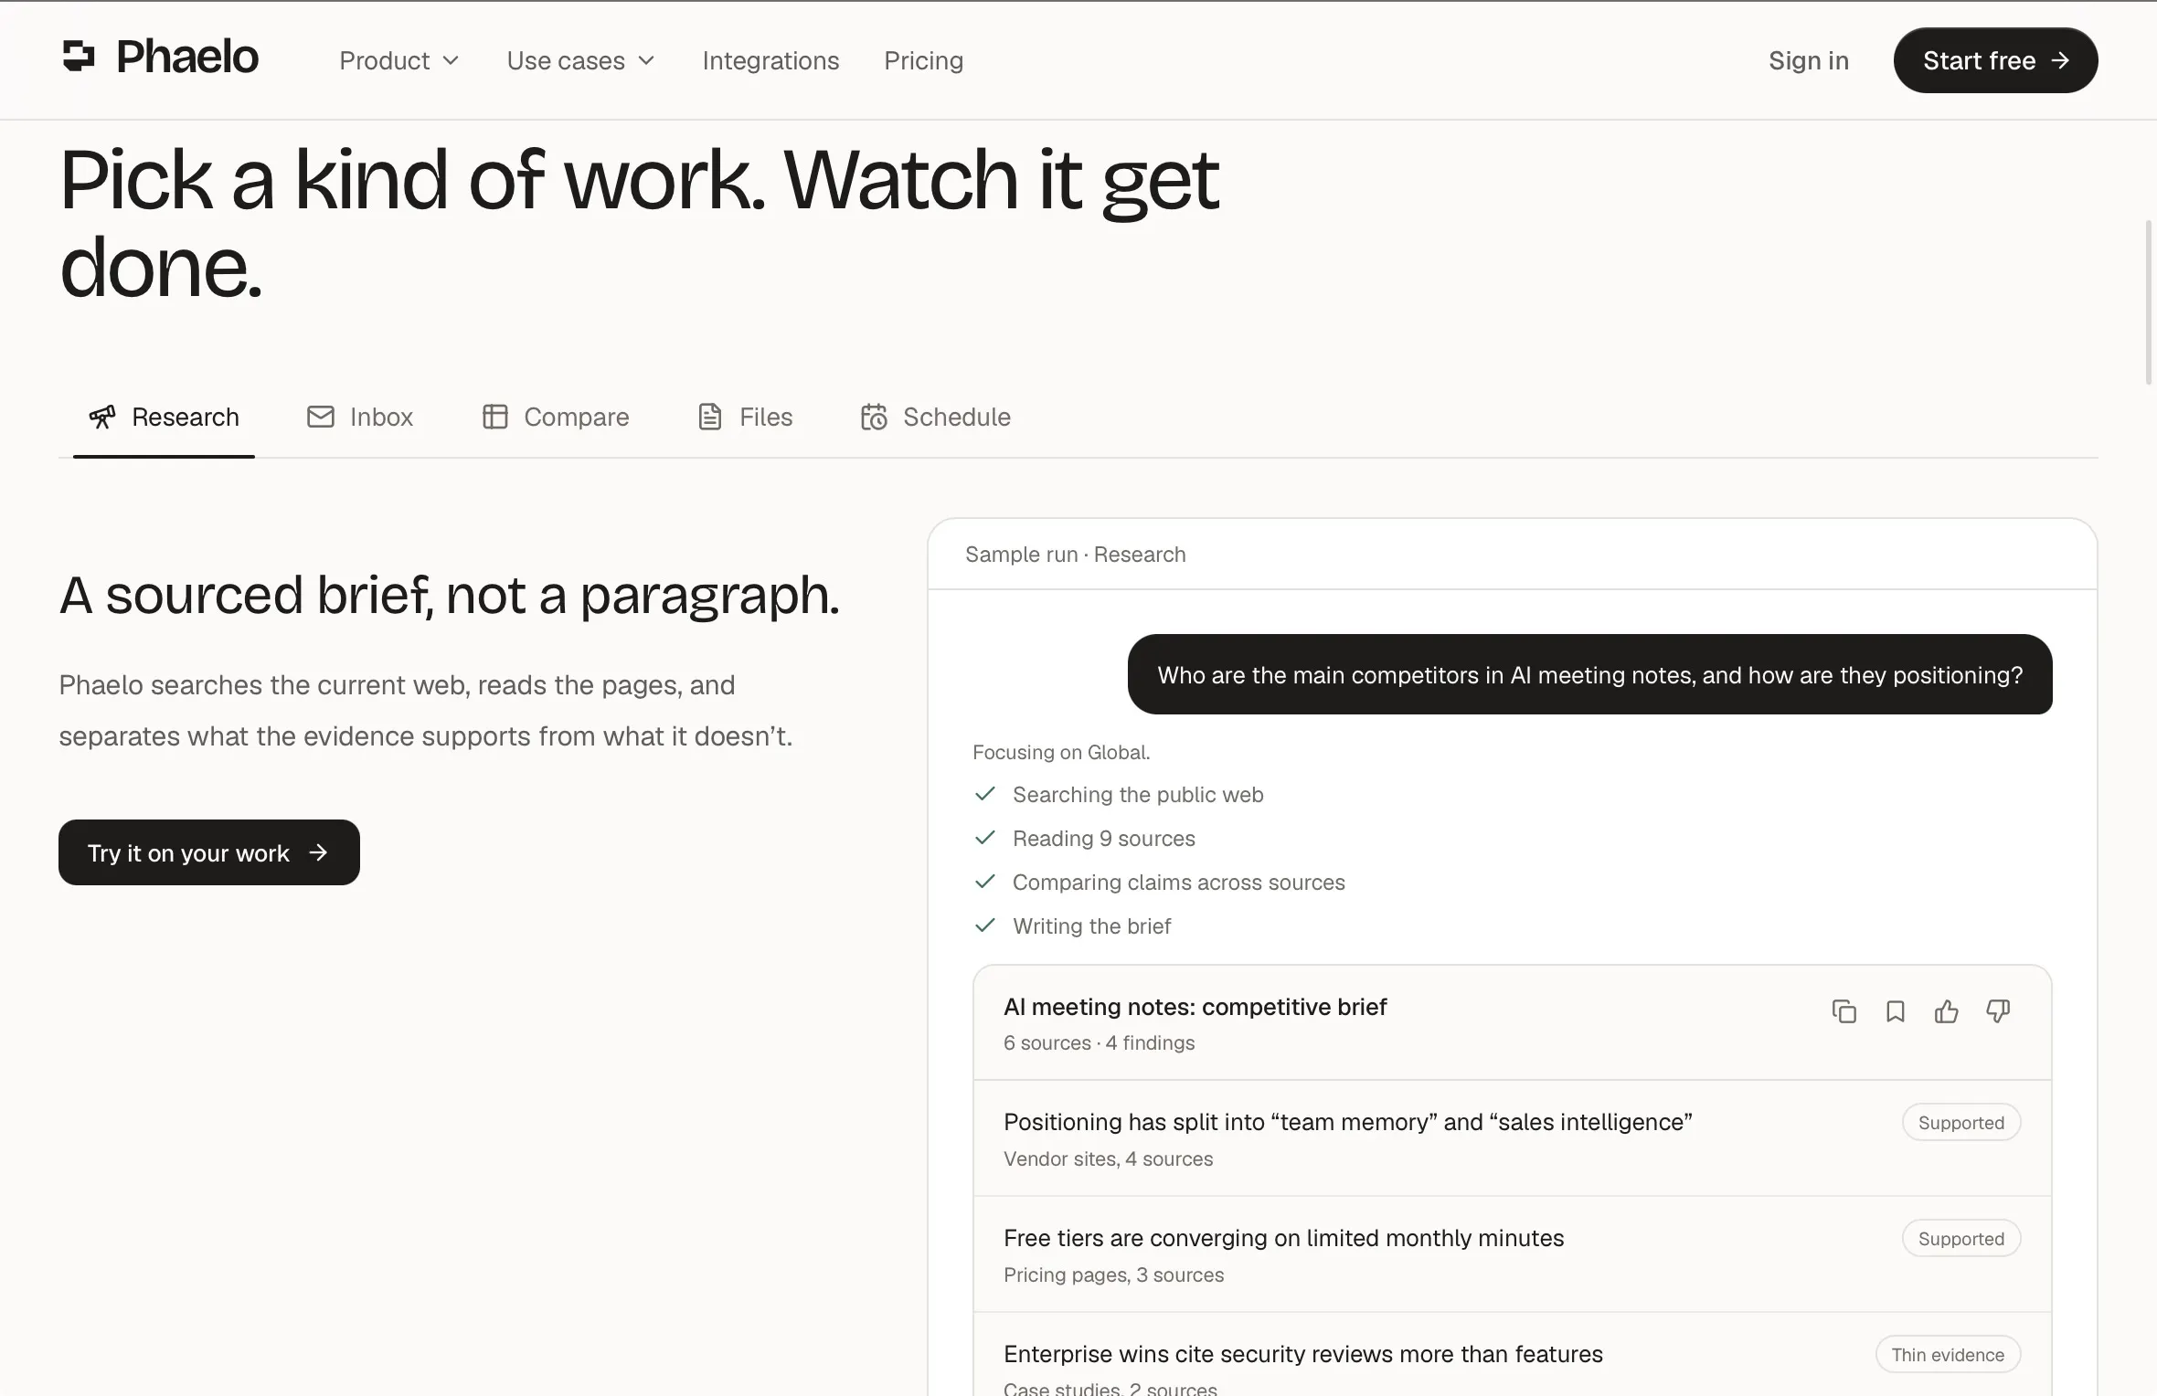This screenshot has height=1396, width=2157.
Task: Click the arrow in Try it on your work
Action: [318, 852]
